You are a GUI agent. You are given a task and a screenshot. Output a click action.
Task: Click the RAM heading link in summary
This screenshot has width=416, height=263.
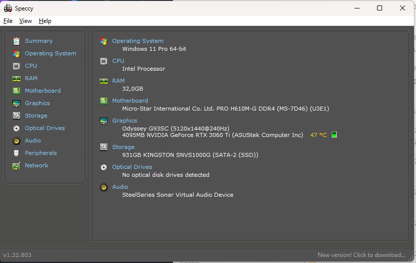pyautogui.click(x=118, y=81)
